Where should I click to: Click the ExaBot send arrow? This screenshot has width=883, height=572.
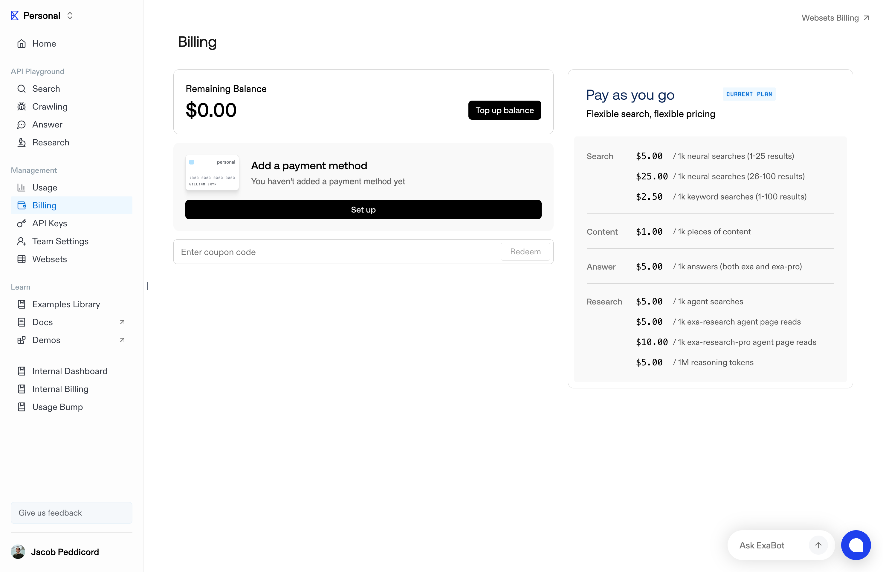click(818, 545)
